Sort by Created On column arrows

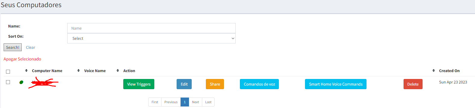[x=433, y=71]
